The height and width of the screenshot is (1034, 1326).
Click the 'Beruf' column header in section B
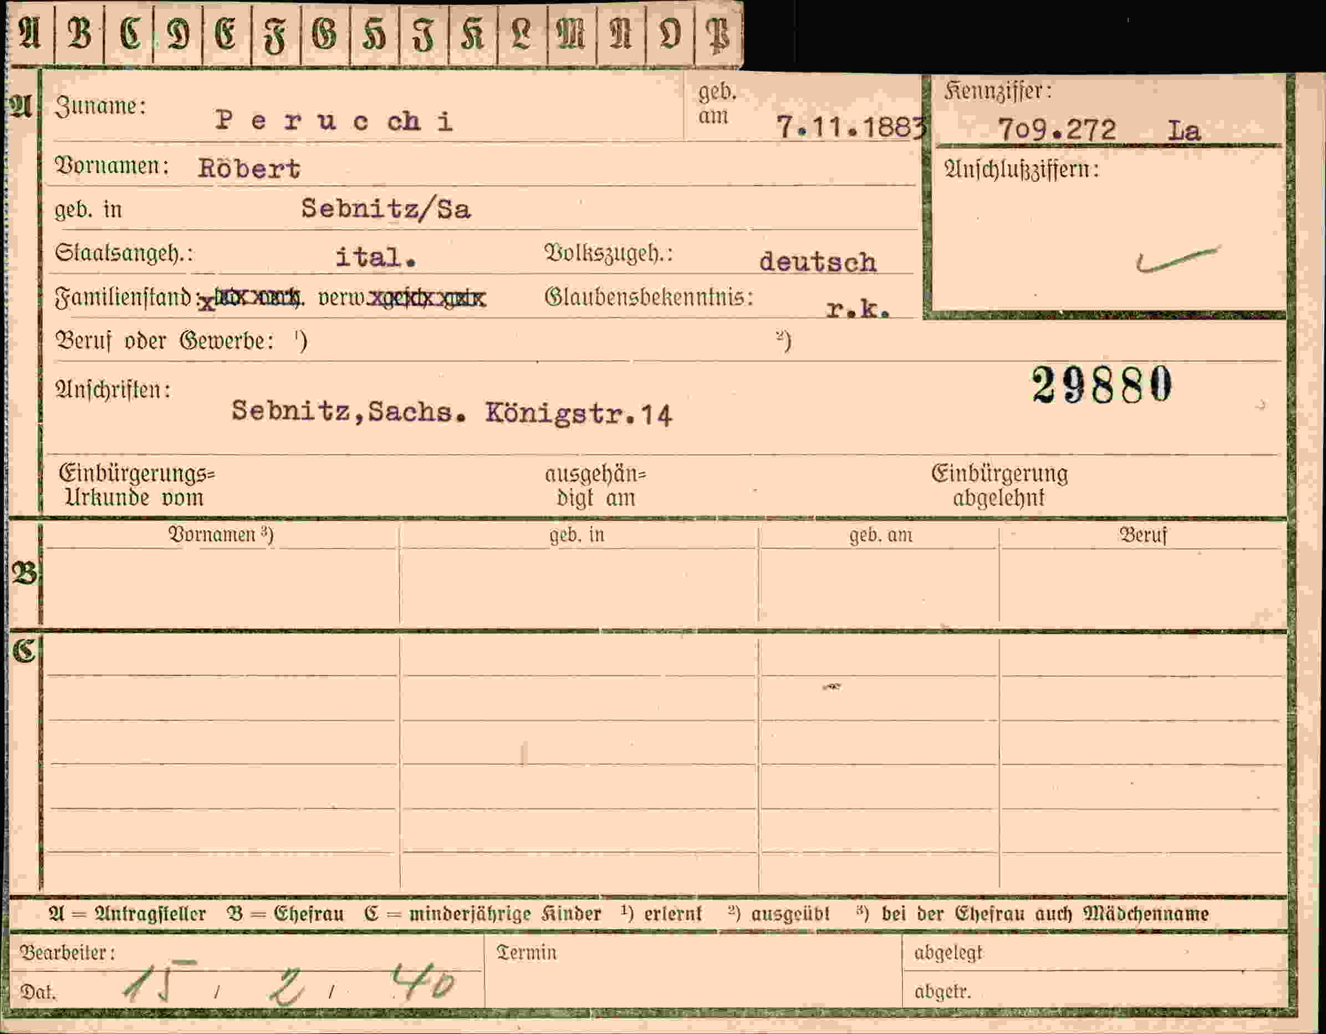click(1143, 535)
